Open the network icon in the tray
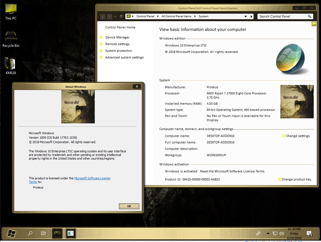 click(275, 233)
